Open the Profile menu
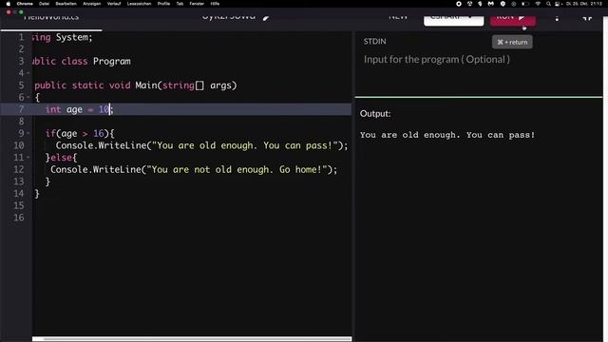 [x=163, y=4]
